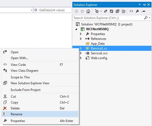Open the Solution Explorer window options dropdown
This screenshot has width=152, height=126.
pos(140,5)
